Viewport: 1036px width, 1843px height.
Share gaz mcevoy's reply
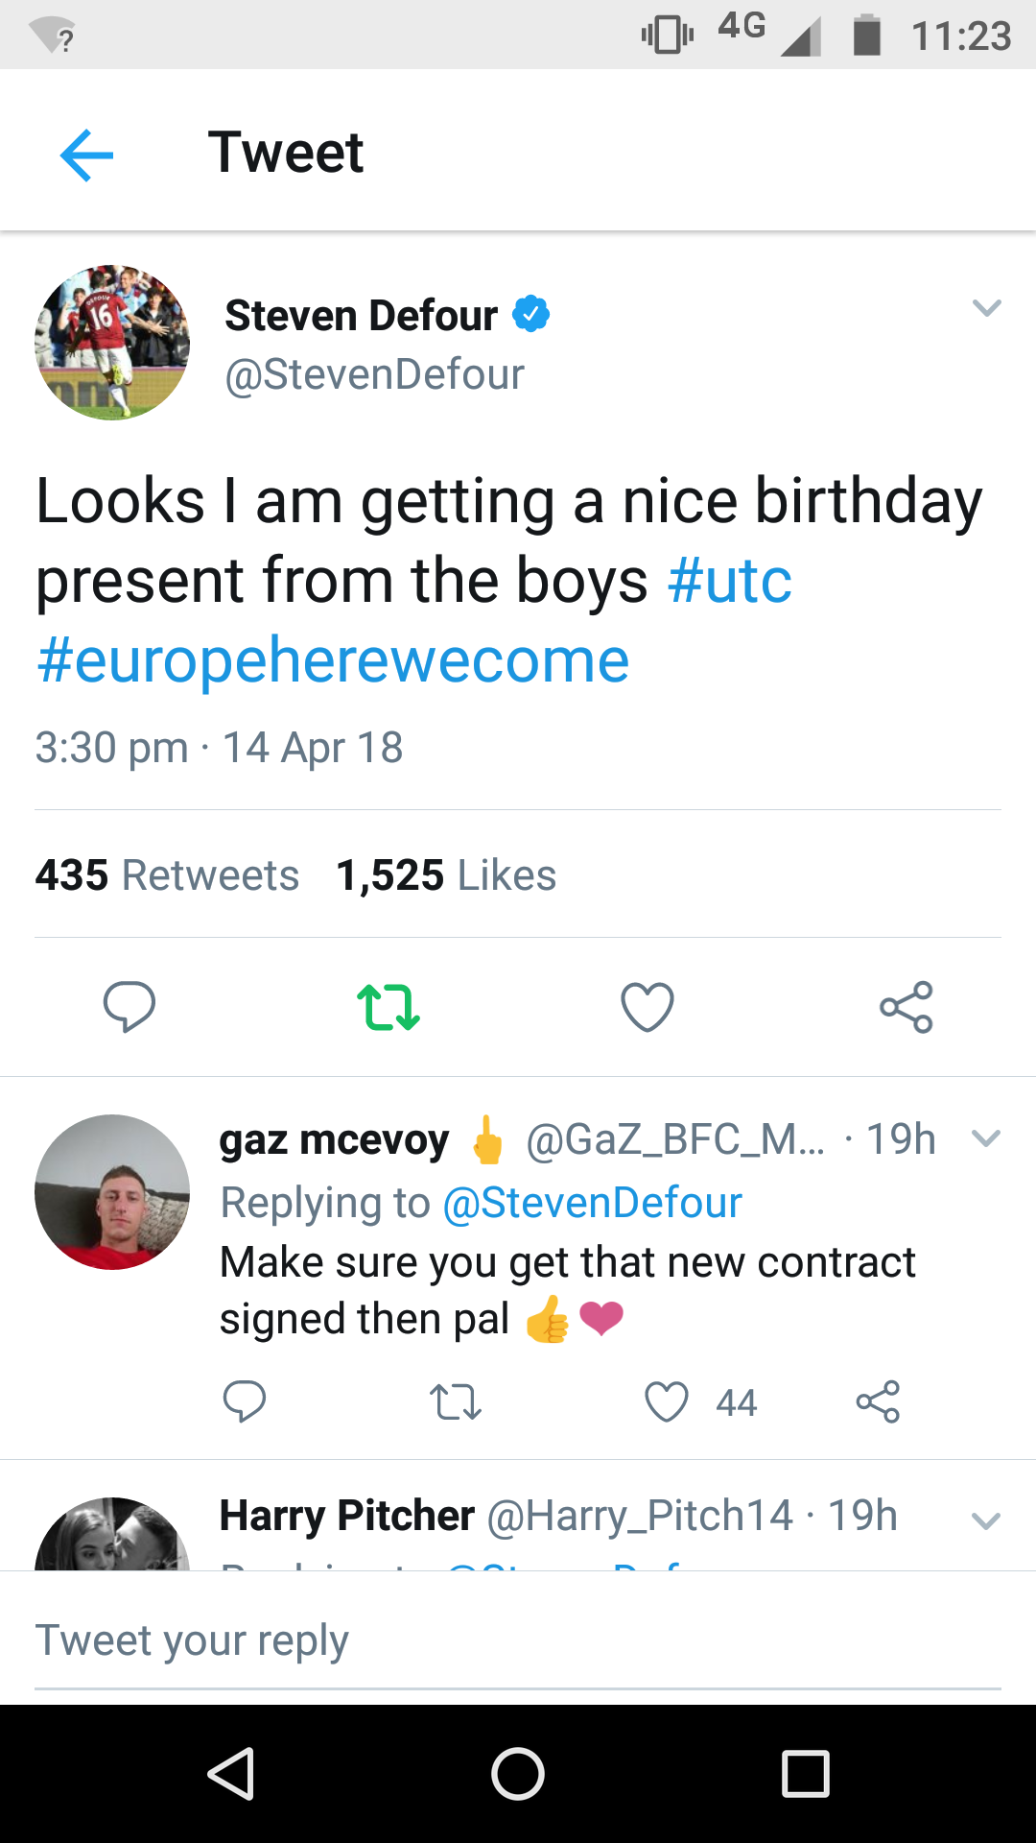point(878,1402)
